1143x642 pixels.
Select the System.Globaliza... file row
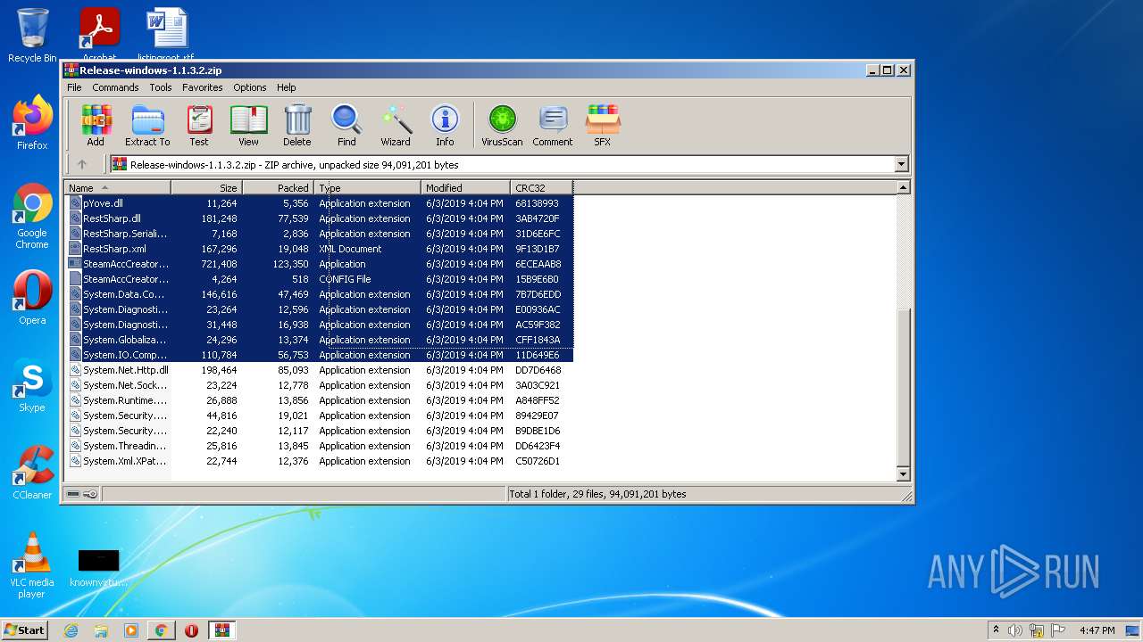tap(319, 340)
